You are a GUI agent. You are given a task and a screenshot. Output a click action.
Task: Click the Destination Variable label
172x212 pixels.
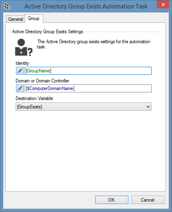coord(34,98)
